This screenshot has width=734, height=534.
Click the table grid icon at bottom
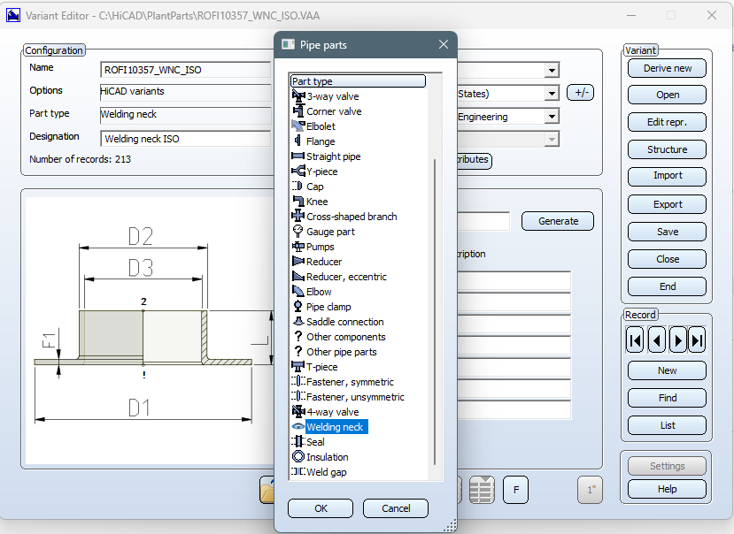pyautogui.click(x=482, y=489)
